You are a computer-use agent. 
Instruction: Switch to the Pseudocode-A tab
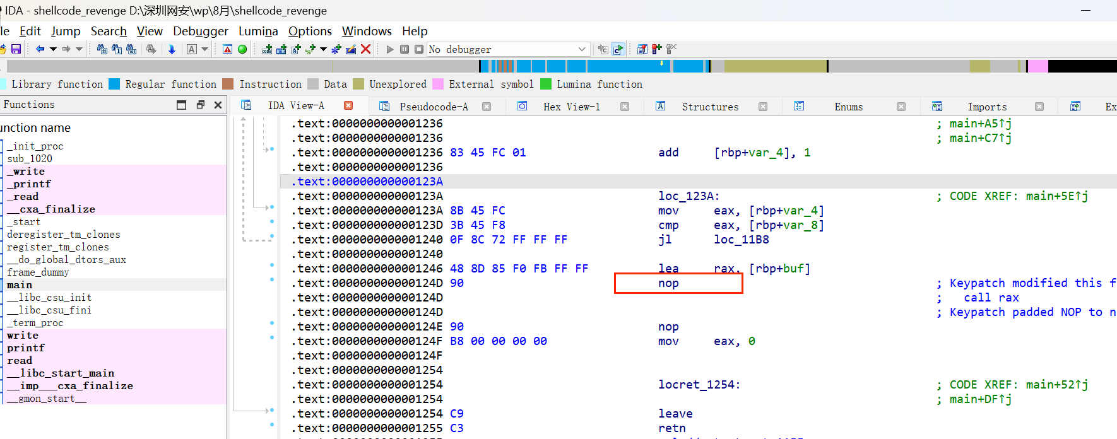(434, 107)
